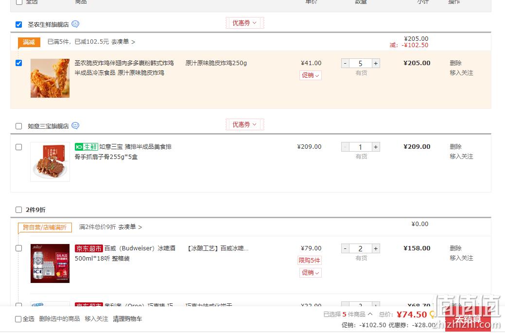Click the 京东超市 badge on Budweiser item
The image size is (505, 333).
tap(88, 248)
